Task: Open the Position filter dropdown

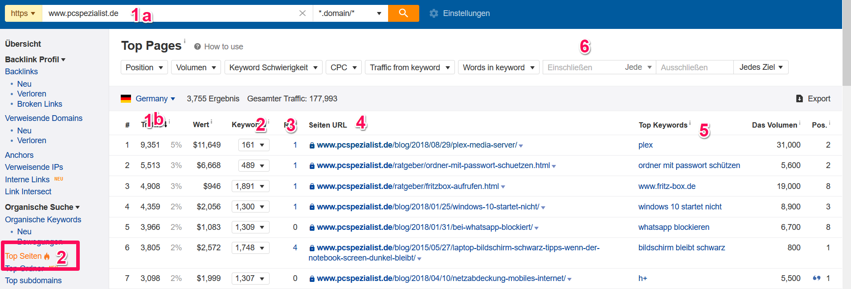Action: 144,68
